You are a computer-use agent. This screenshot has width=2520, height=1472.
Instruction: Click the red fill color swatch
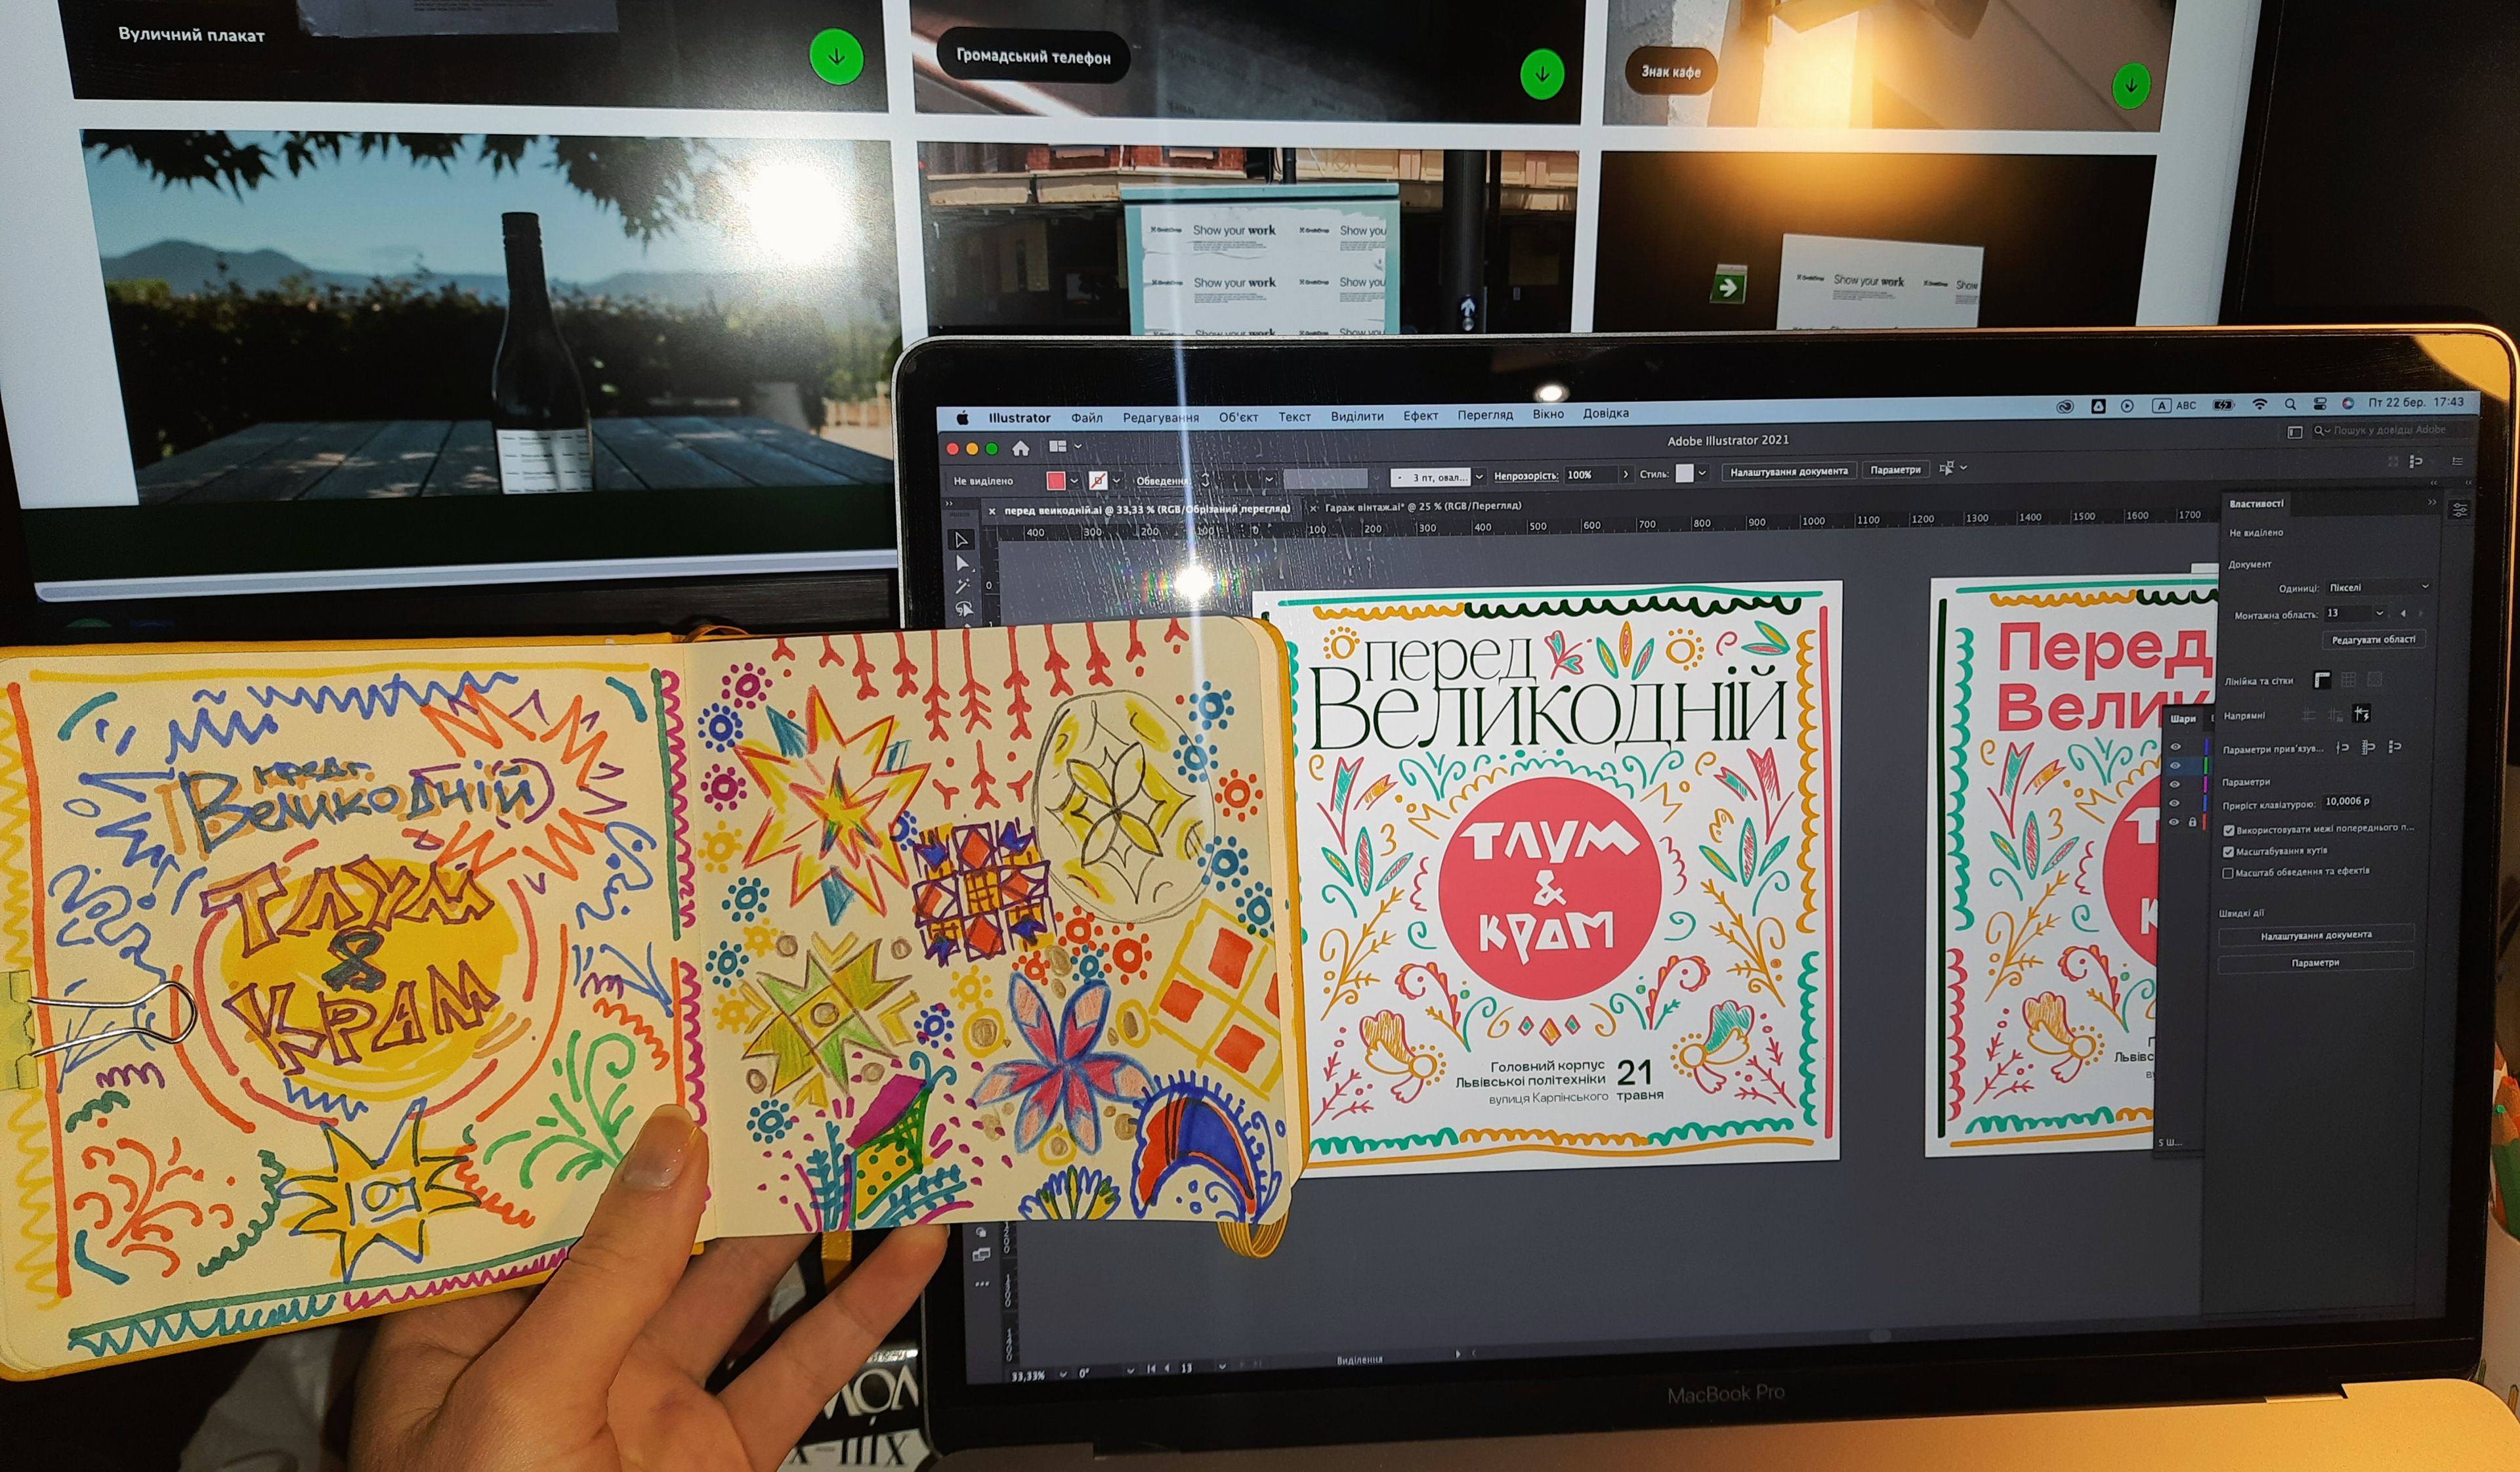pyautogui.click(x=1055, y=481)
